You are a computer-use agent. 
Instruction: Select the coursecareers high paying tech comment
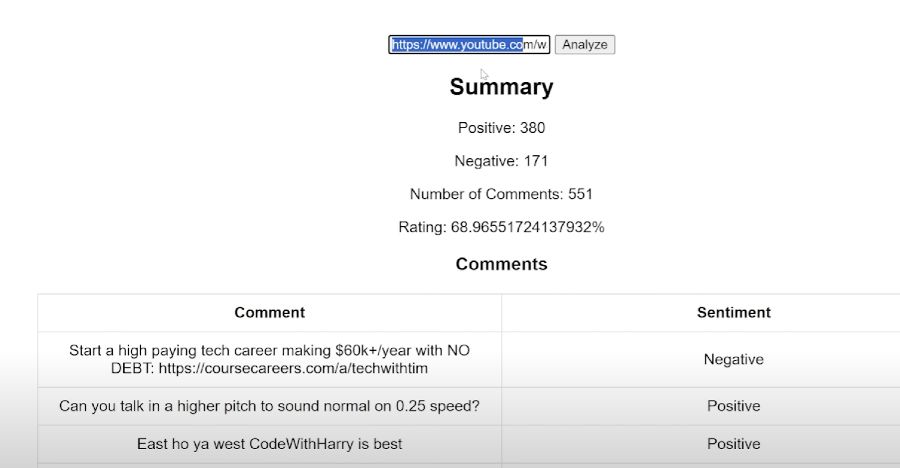pyautogui.click(x=270, y=360)
